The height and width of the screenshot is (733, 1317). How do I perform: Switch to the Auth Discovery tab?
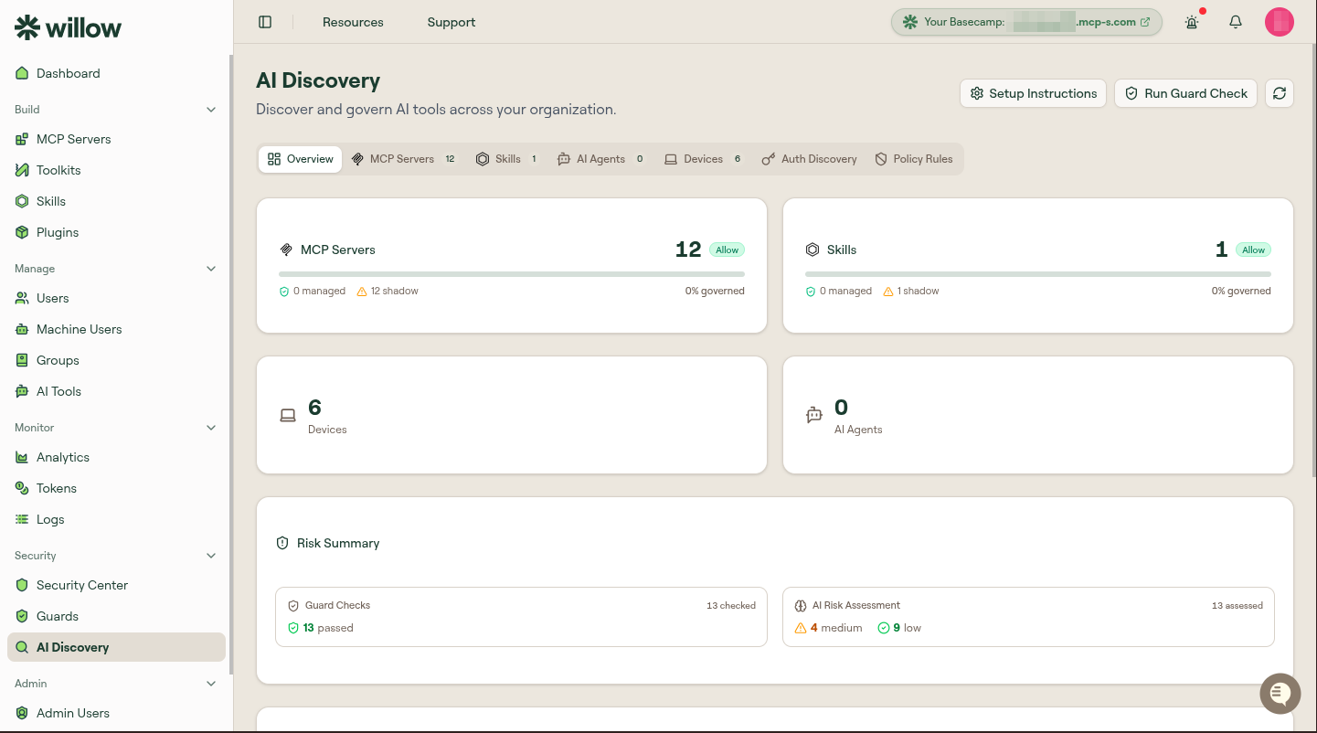click(x=809, y=159)
